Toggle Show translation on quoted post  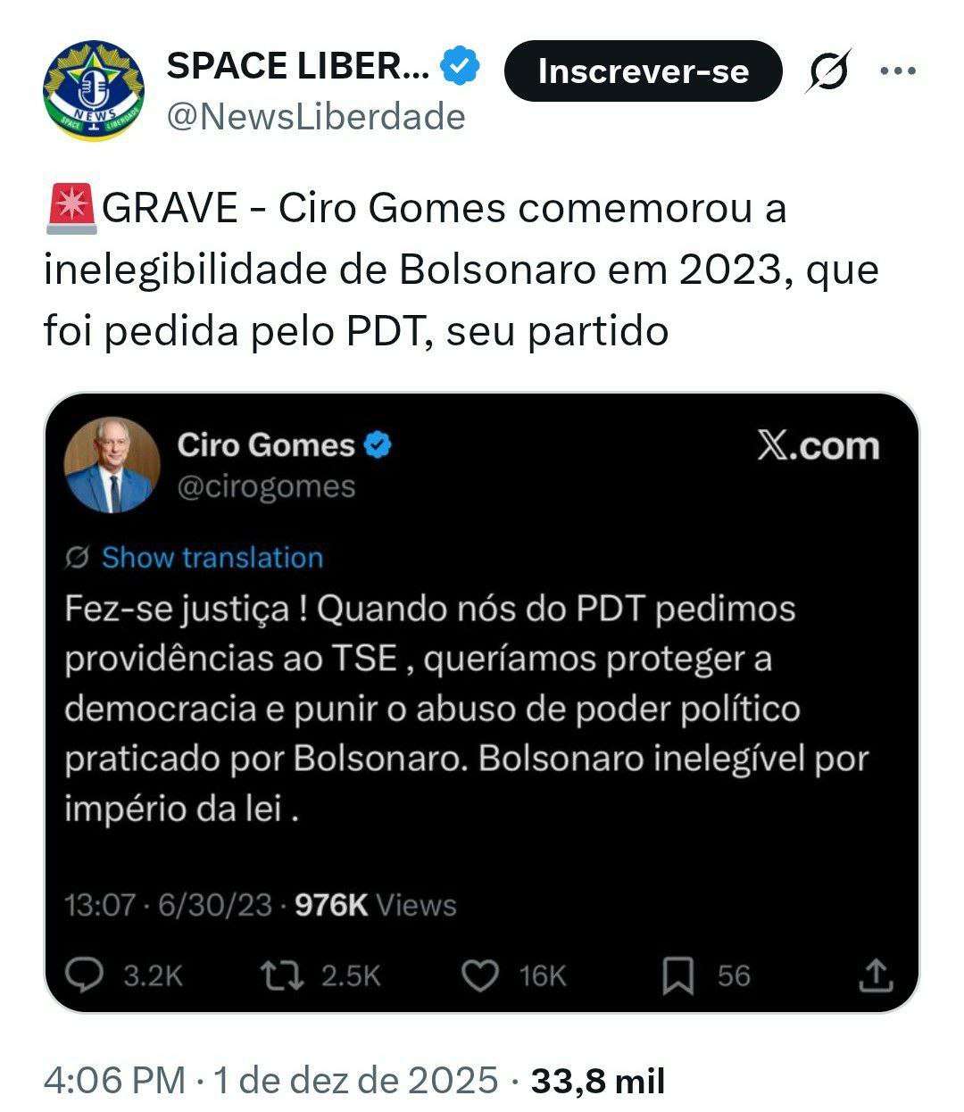point(212,558)
